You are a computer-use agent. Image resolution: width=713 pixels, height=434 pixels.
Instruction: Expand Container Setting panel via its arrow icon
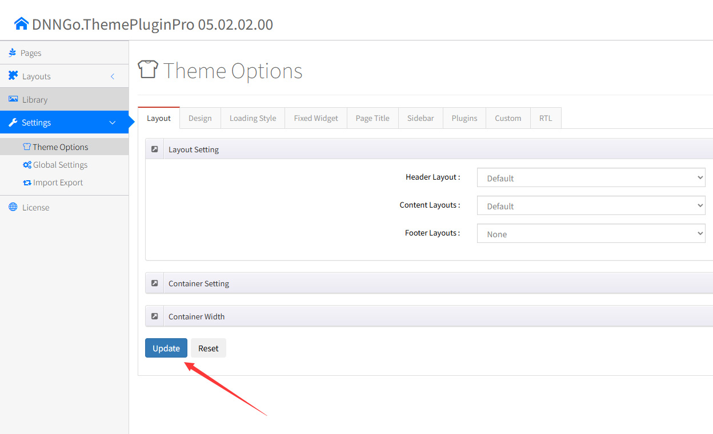154,283
